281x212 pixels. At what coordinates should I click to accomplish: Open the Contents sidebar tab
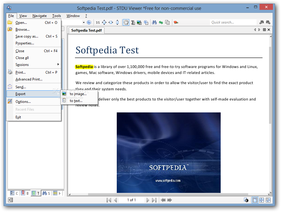[x=14, y=193]
